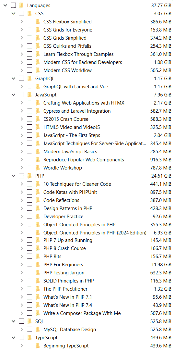Click the 7.96 GiB size value

[163, 95]
